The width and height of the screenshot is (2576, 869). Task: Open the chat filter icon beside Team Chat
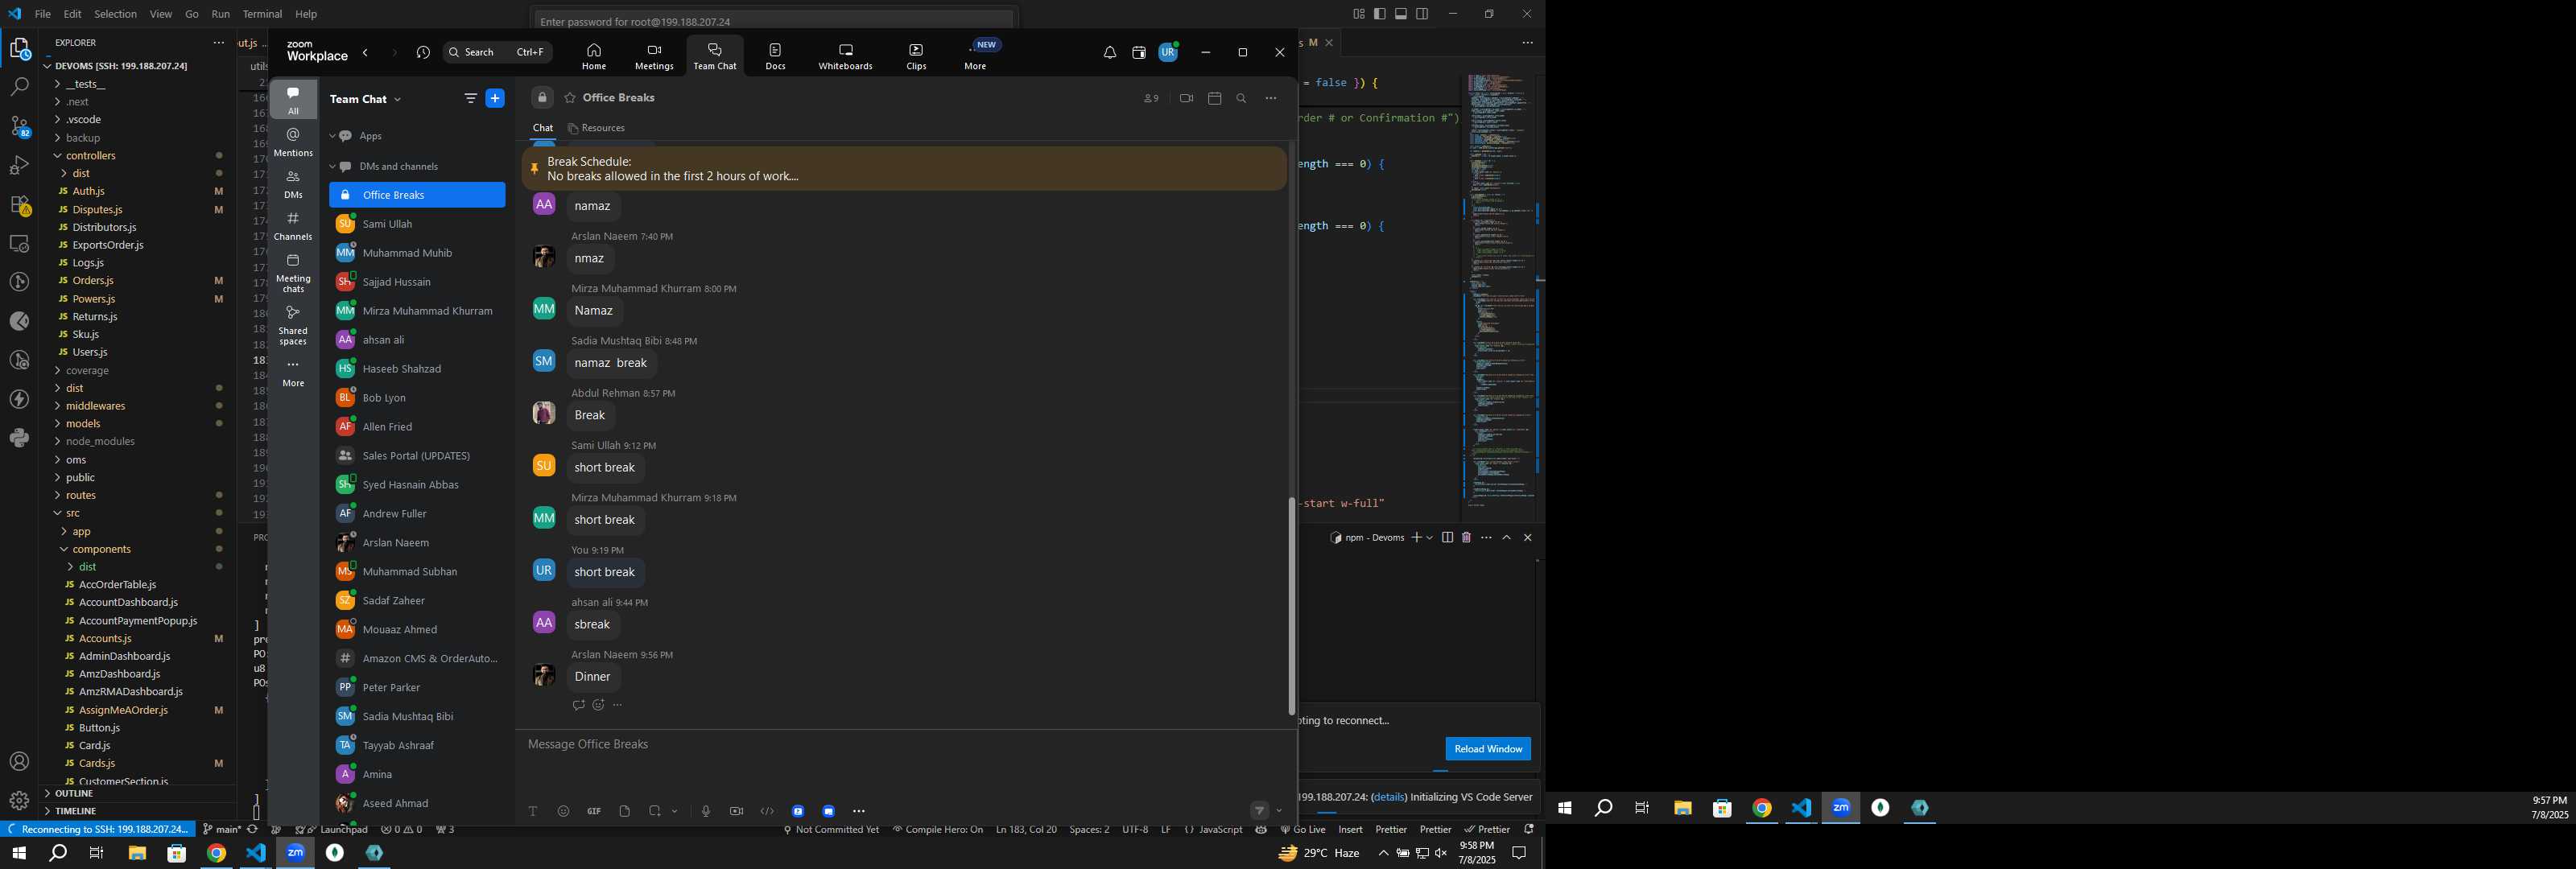tap(470, 98)
